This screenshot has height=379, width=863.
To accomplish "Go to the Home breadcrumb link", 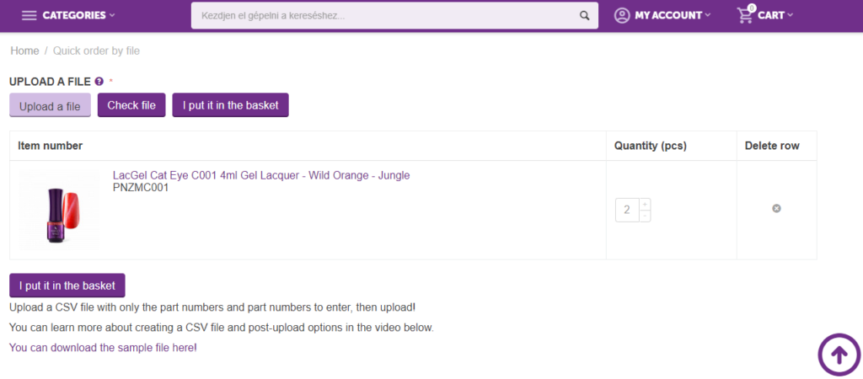I will [x=24, y=51].
